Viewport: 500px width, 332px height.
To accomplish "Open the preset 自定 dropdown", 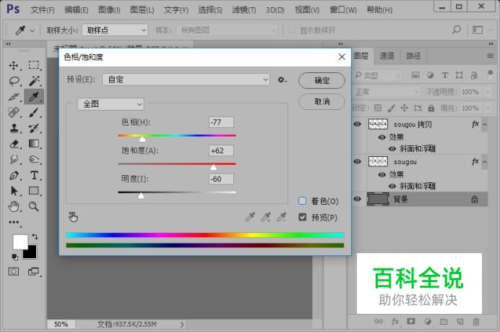I will coord(186,80).
